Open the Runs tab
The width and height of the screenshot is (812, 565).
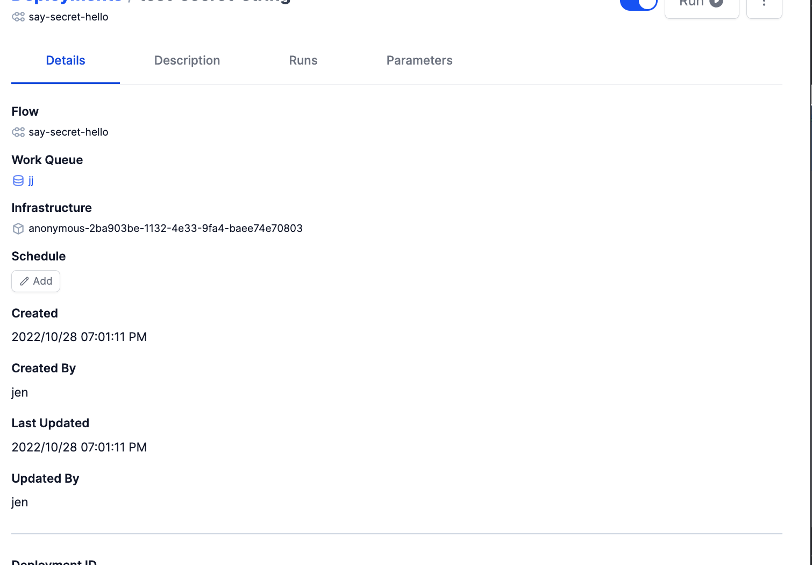303,60
